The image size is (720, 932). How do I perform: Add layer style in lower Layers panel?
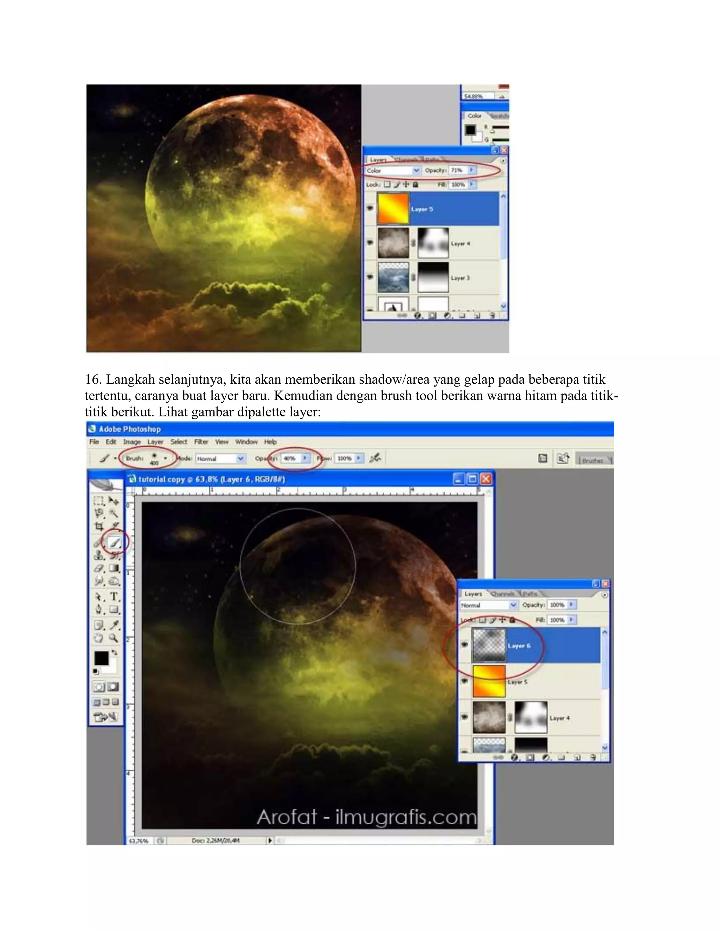click(515, 758)
